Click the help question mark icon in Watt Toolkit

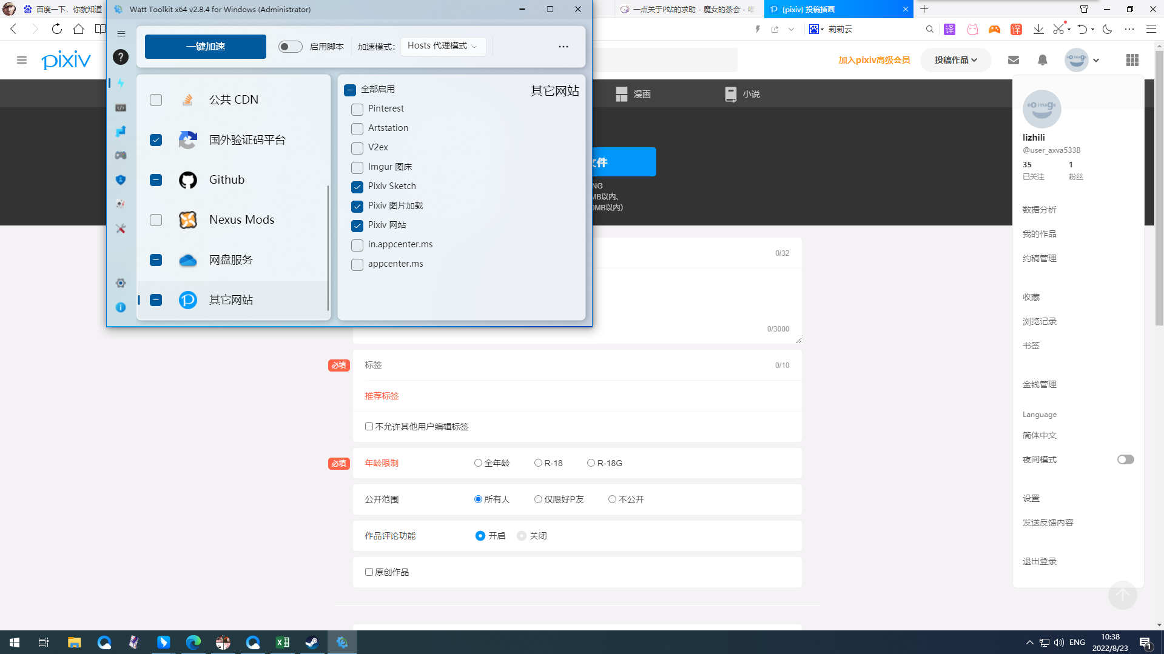click(121, 57)
